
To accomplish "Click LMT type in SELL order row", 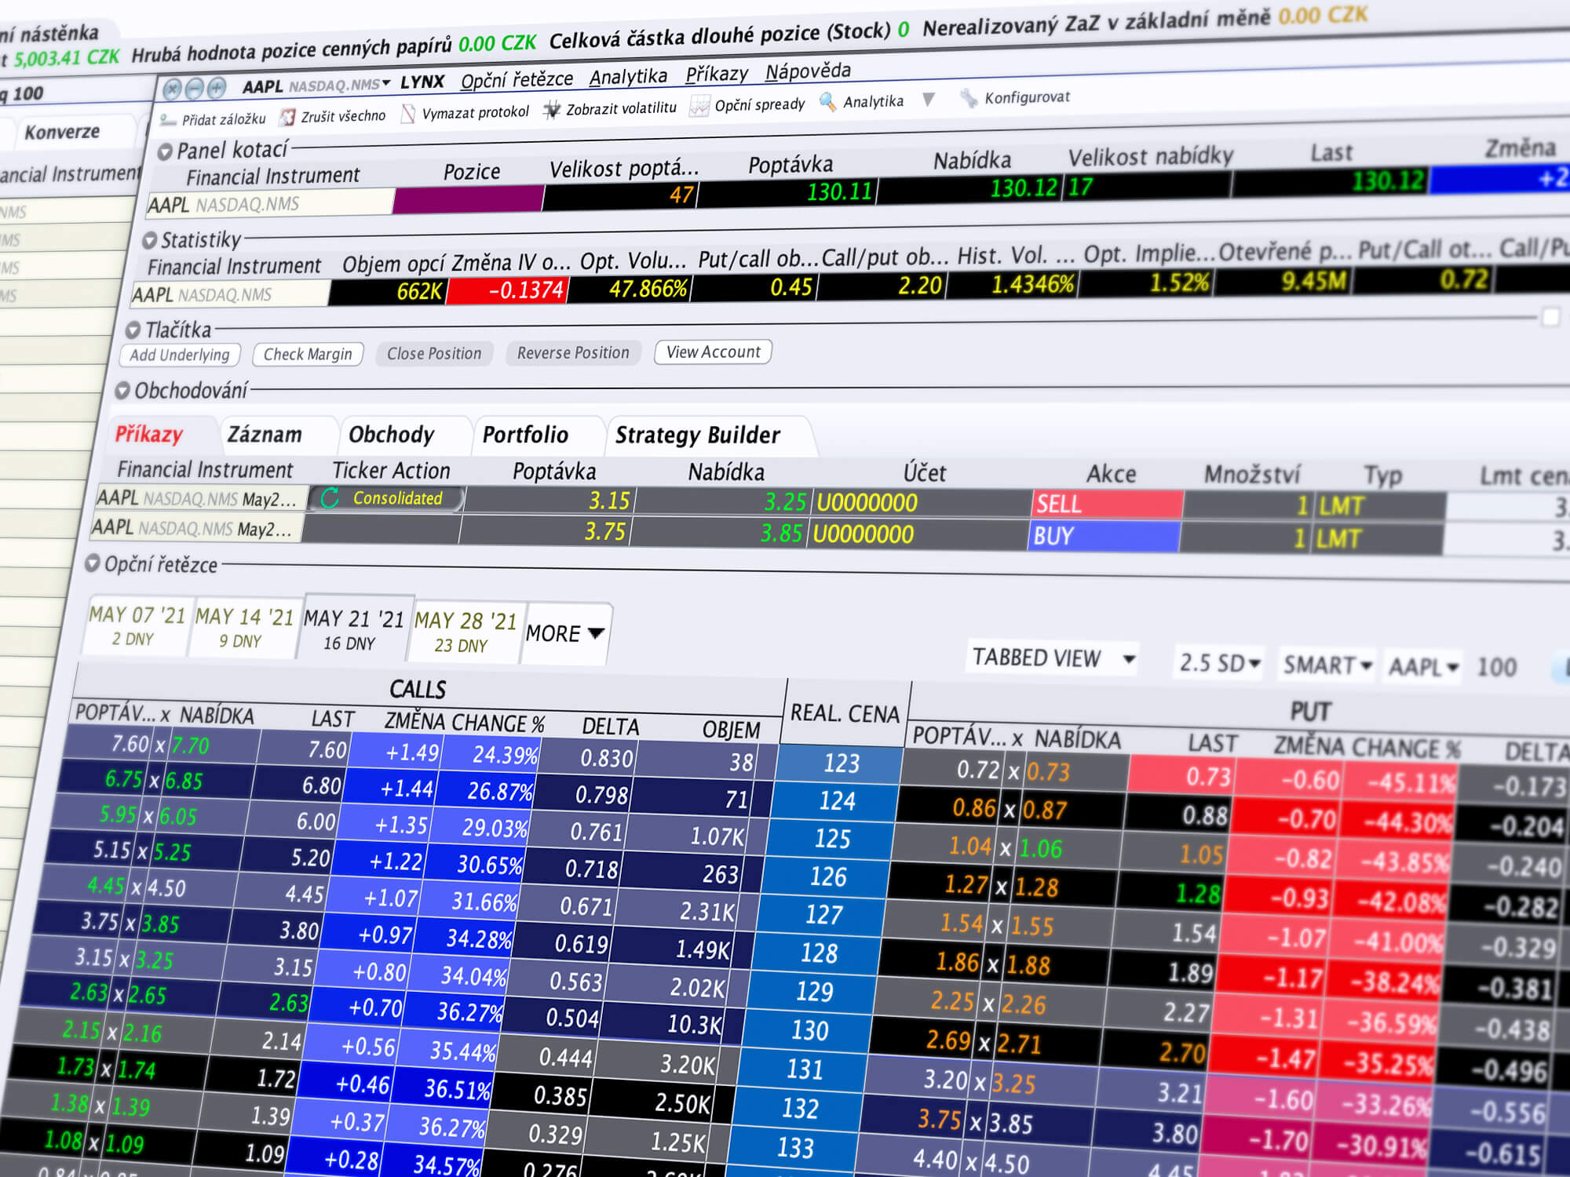I will (1380, 506).
